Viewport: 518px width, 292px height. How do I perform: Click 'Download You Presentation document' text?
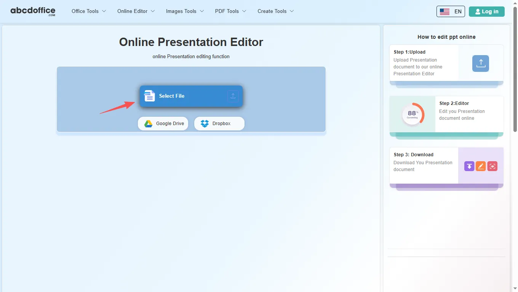[423, 166]
